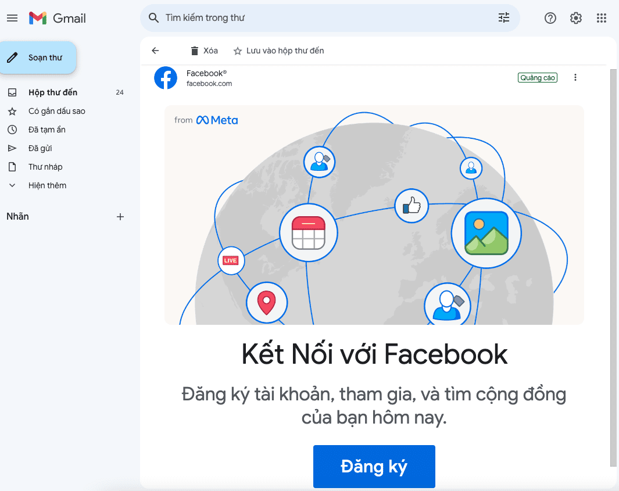Open search filter options icon
Screen dimensions: 619x491
504,18
